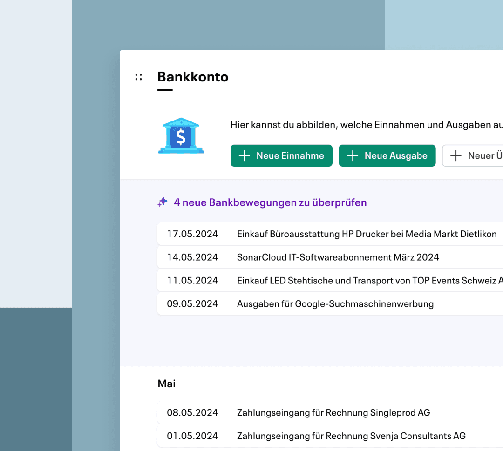Click the drag handle dots beside Bankkonto
The image size is (503, 451).
[139, 77]
